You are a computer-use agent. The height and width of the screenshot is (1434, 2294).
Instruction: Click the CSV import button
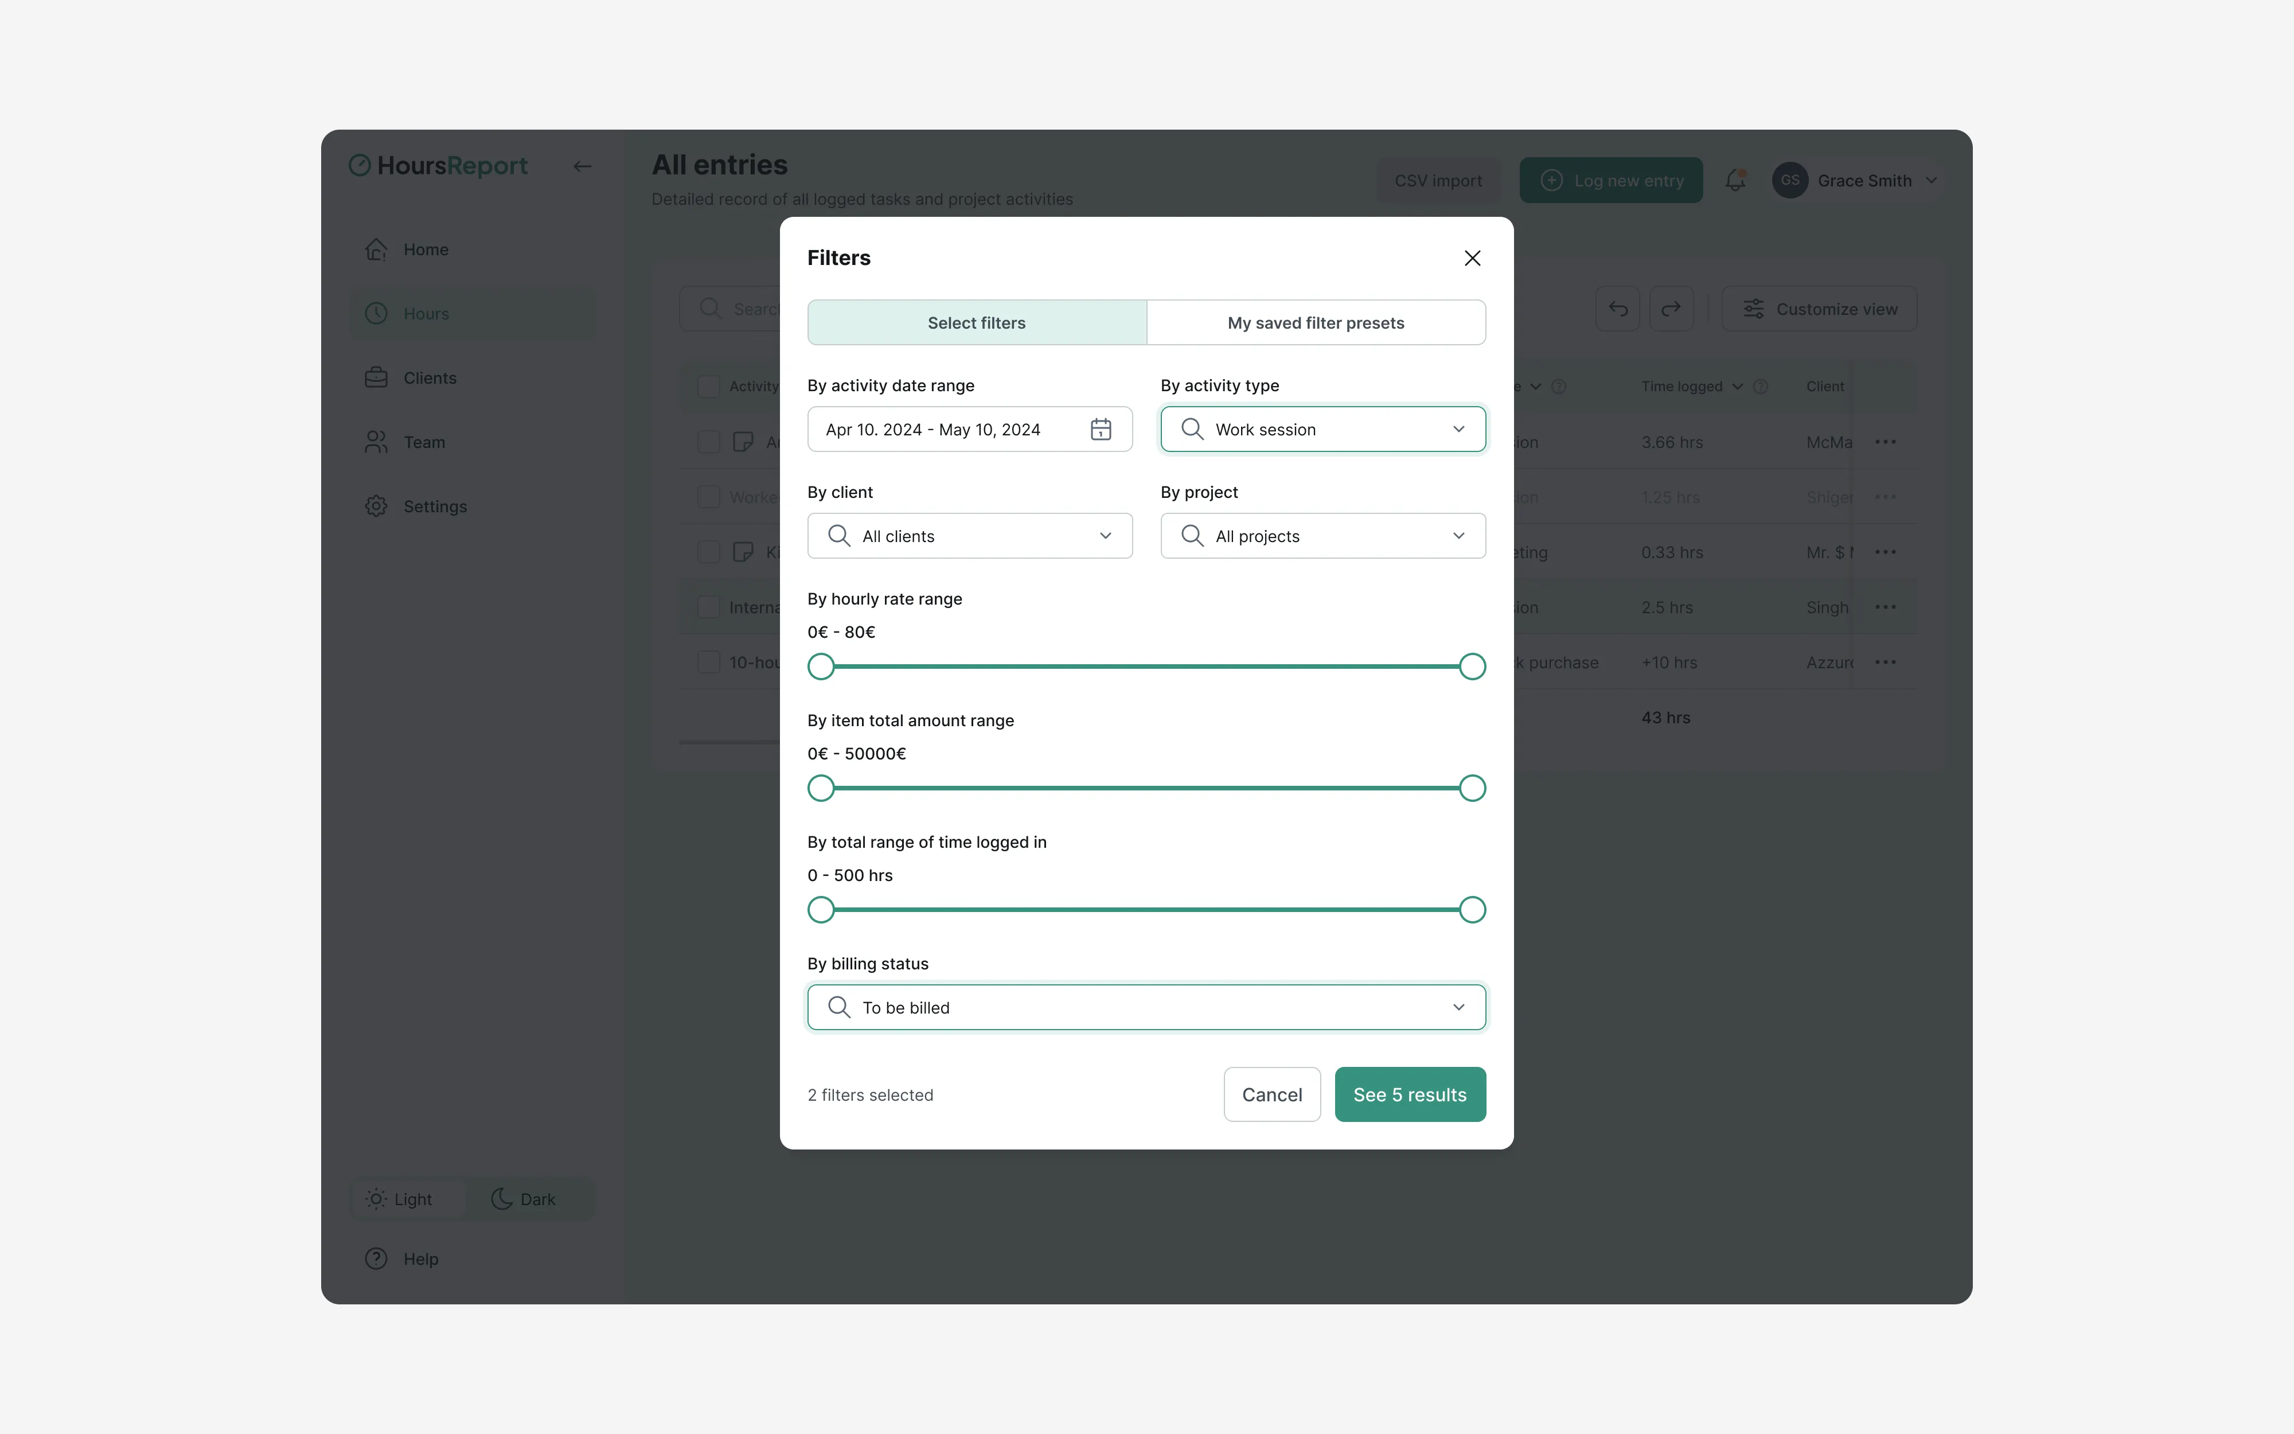(1438, 180)
